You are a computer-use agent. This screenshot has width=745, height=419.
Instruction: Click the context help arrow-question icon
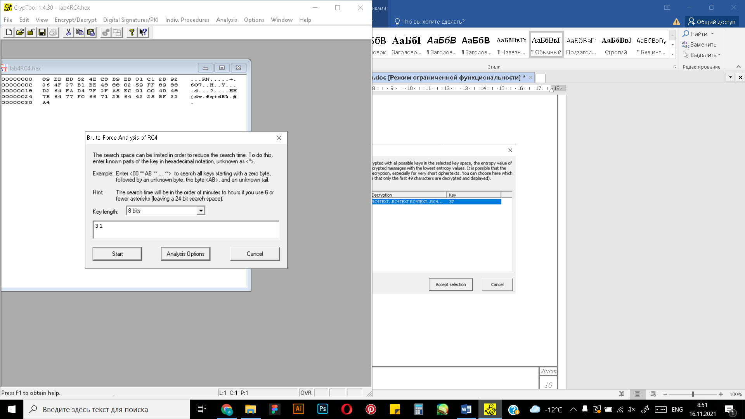tap(143, 32)
